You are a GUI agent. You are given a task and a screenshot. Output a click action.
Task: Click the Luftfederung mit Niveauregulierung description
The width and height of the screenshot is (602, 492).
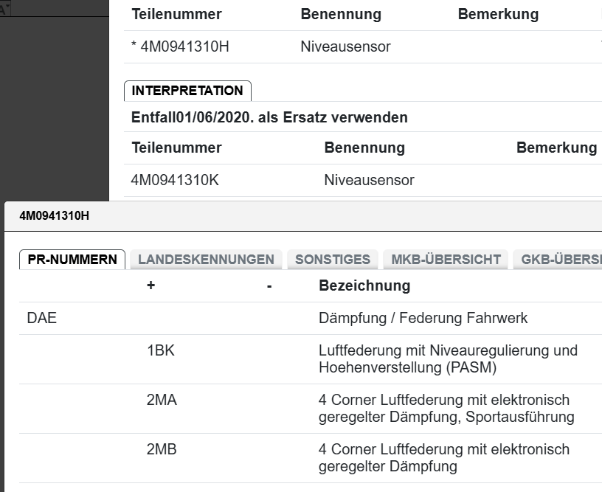click(x=448, y=358)
